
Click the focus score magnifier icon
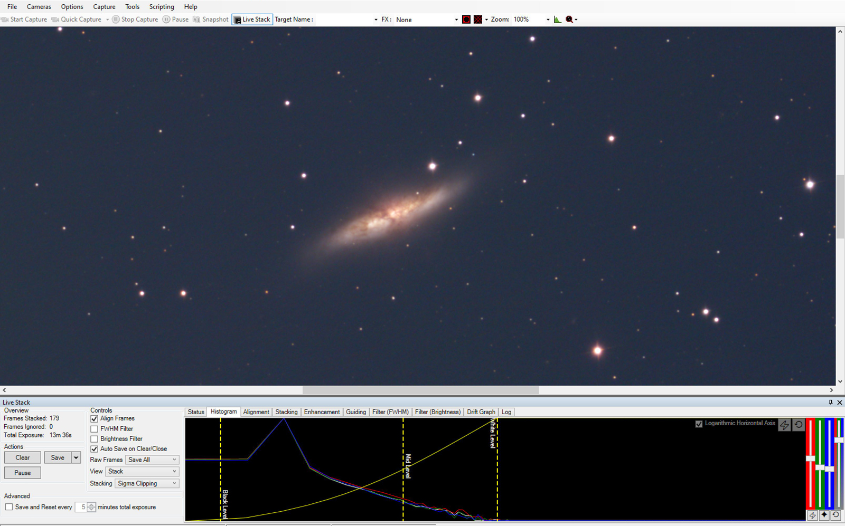(x=569, y=20)
